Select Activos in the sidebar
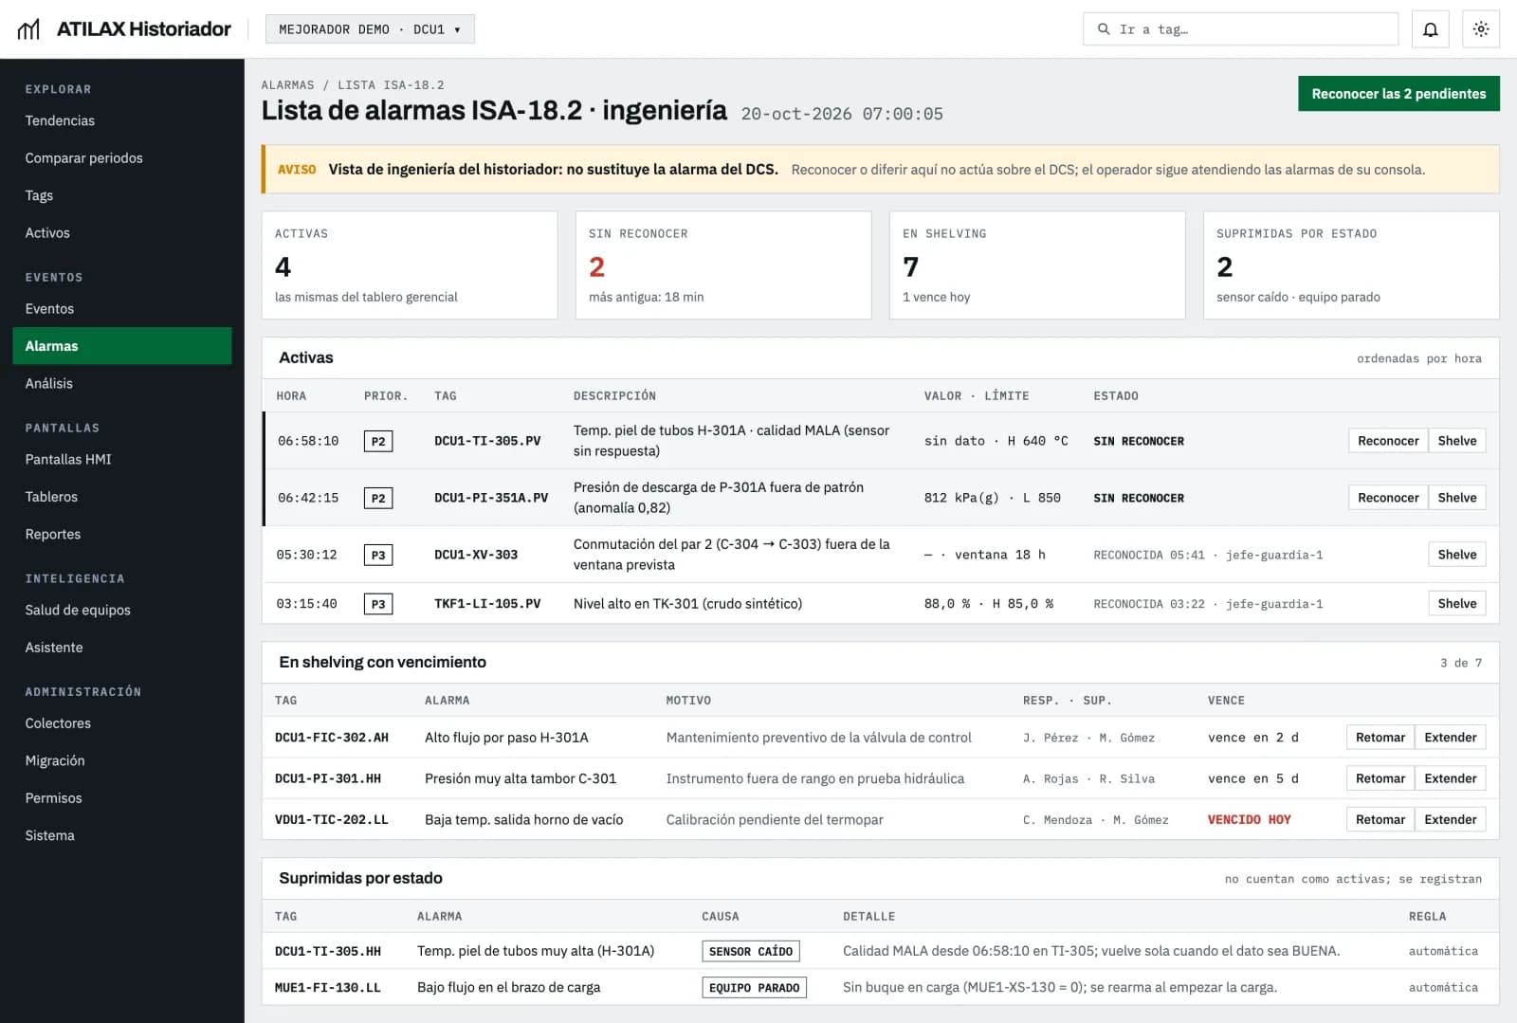Image resolution: width=1517 pixels, height=1023 pixels. [x=122, y=233]
